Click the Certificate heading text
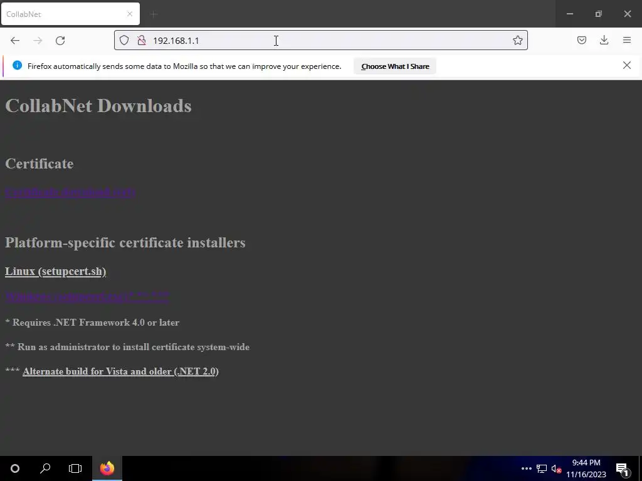642x481 pixels. tap(39, 163)
